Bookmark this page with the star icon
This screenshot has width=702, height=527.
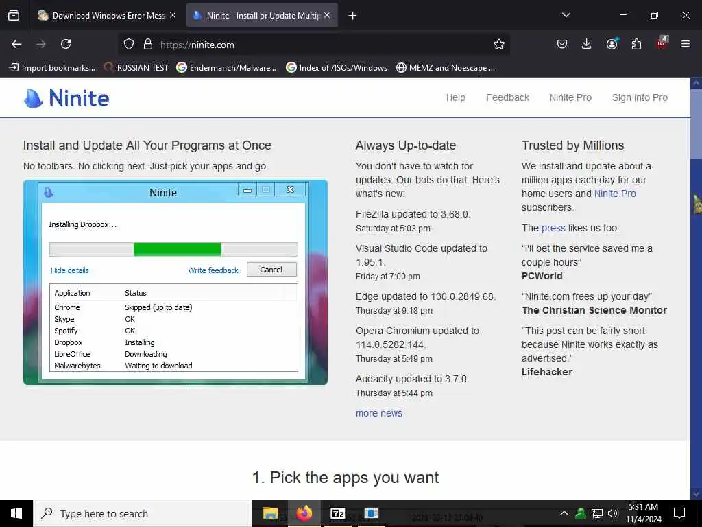point(499,44)
